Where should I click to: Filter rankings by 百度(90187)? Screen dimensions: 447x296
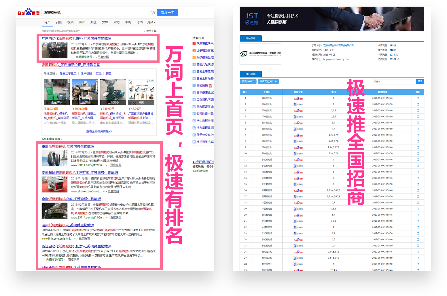pyautogui.click(x=248, y=81)
